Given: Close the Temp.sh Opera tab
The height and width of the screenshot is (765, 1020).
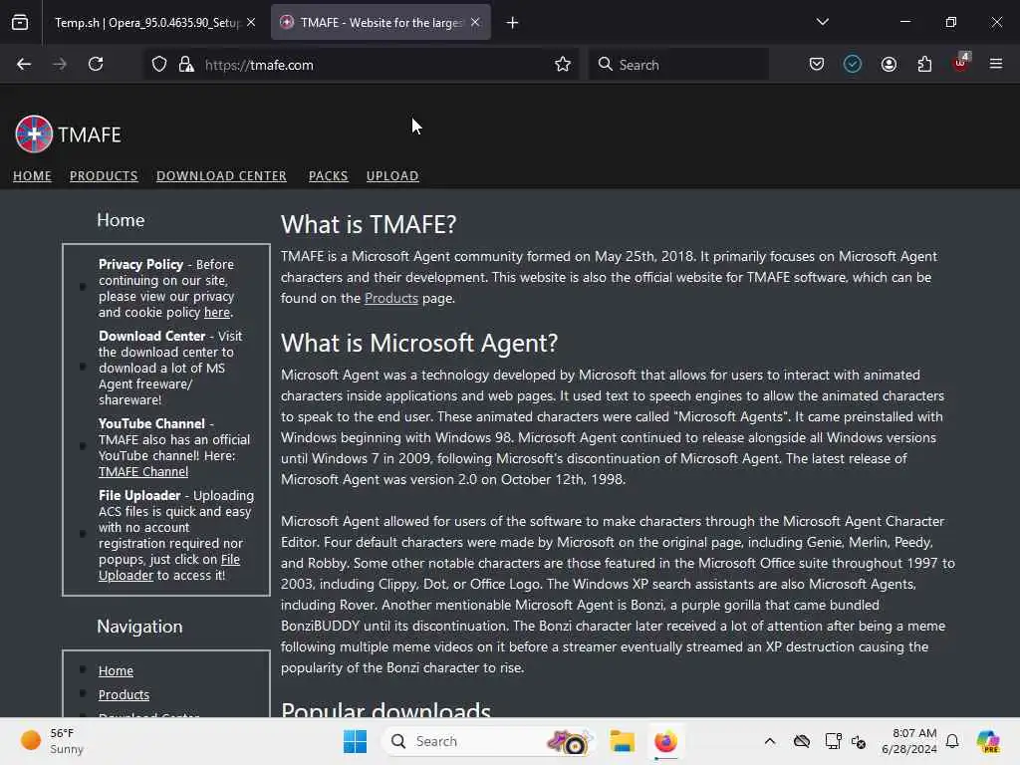Looking at the screenshot, I should tap(251, 23).
